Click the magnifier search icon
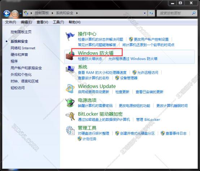The image size is (200, 171). pyautogui.click(x=194, y=13)
